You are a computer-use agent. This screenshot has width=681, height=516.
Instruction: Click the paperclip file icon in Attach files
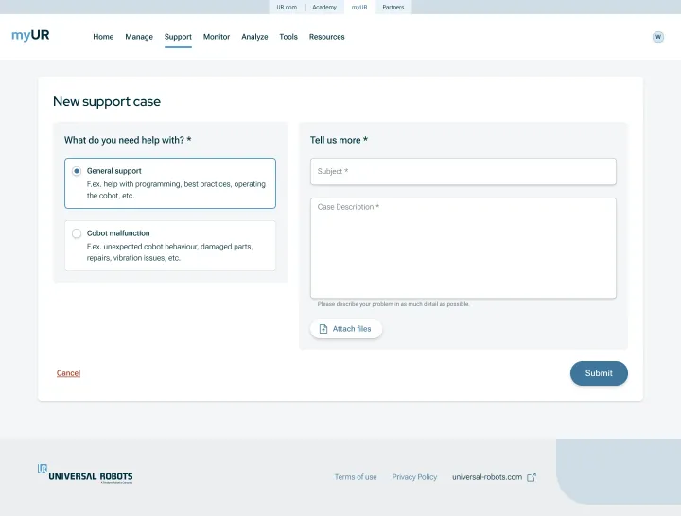click(x=323, y=329)
